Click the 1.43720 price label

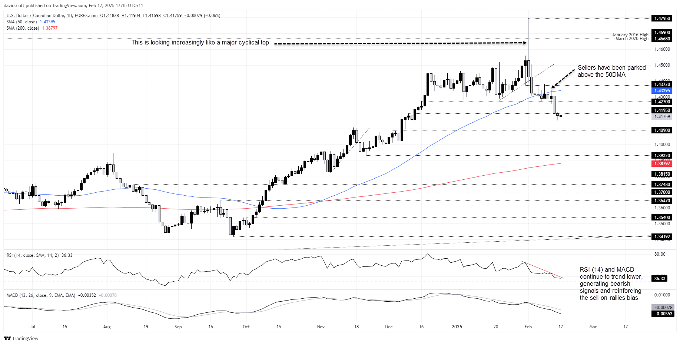pos(662,84)
